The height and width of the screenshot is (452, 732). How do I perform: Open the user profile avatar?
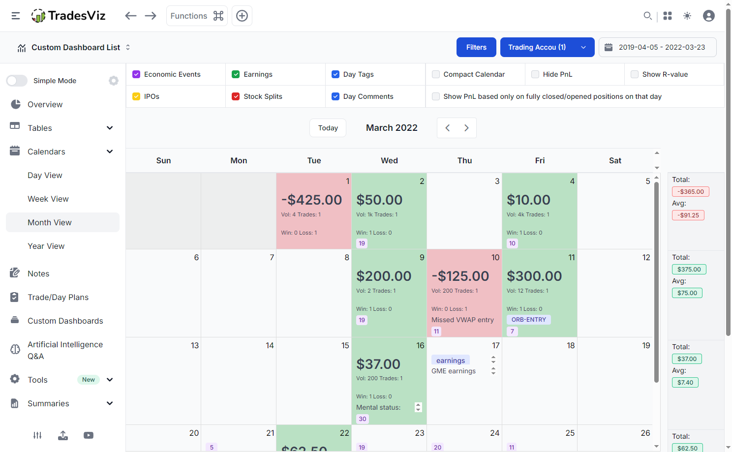[x=709, y=15]
